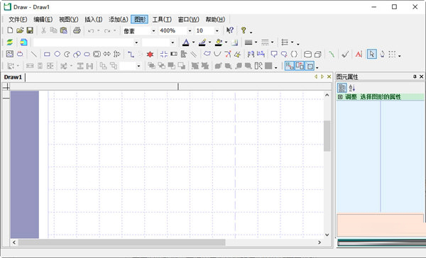Select the red starburst shape tool

[x=150, y=55]
